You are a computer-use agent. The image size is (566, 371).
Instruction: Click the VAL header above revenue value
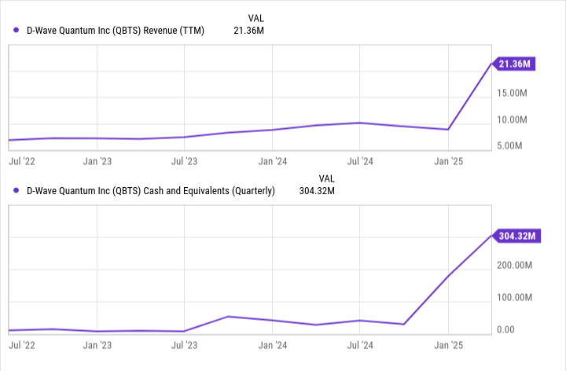[256, 18]
